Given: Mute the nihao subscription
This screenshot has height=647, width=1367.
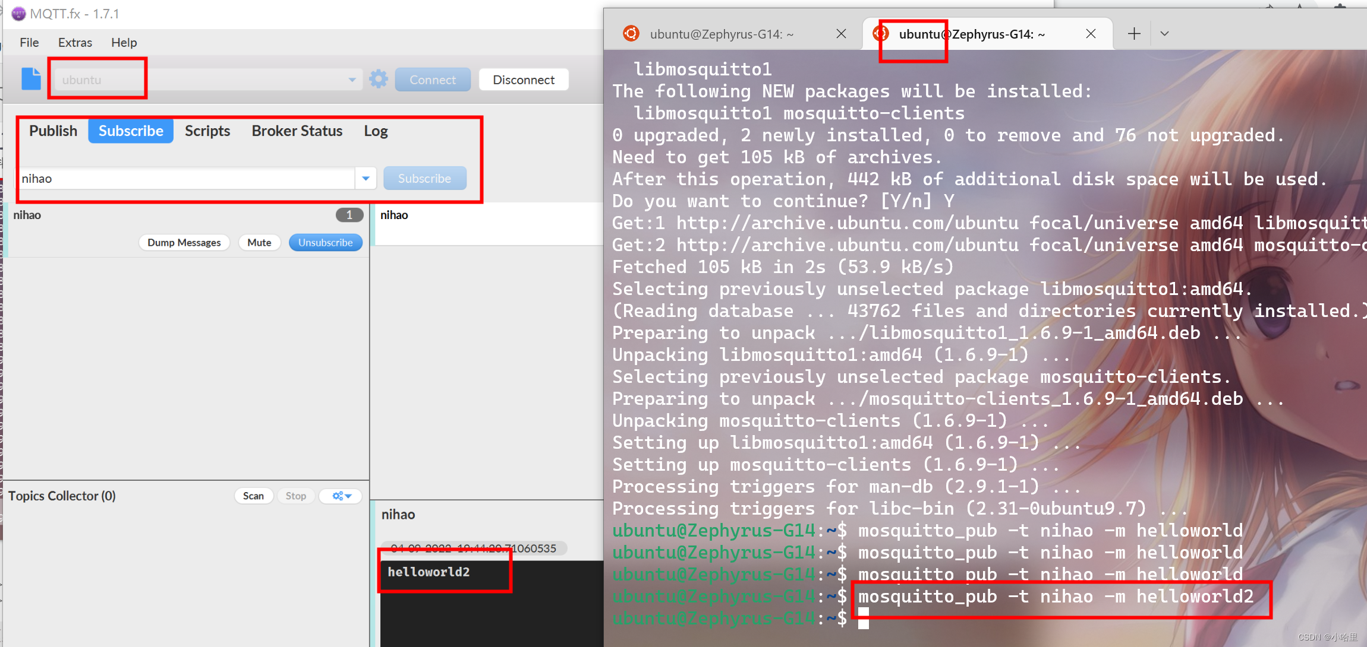Looking at the screenshot, I should pos(259,242).
